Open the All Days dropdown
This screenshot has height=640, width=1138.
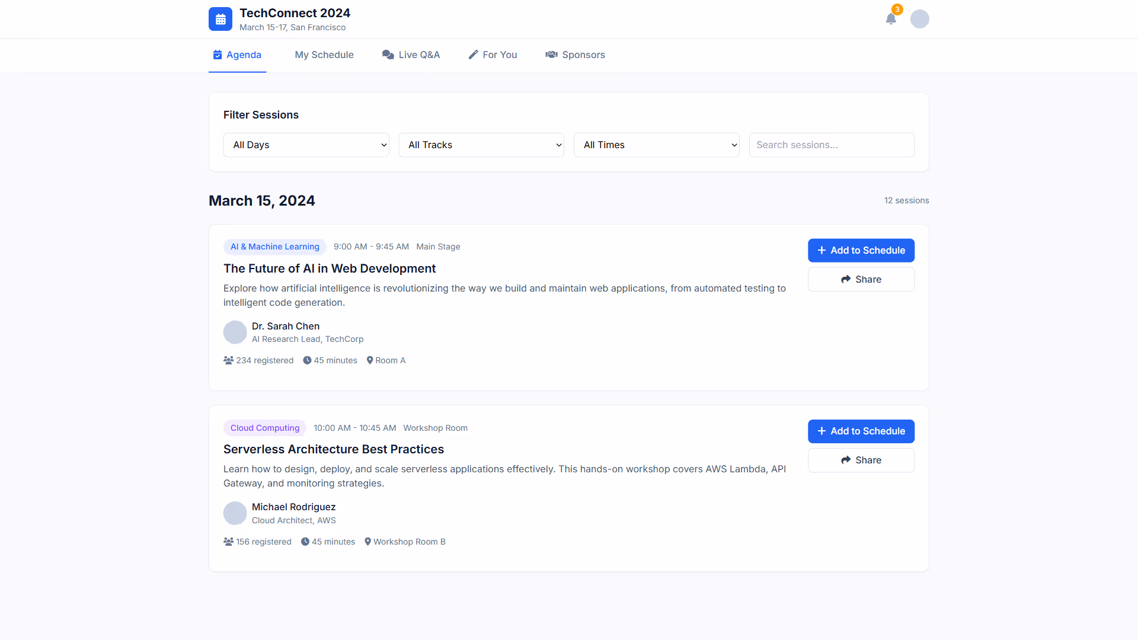(306, 145)
